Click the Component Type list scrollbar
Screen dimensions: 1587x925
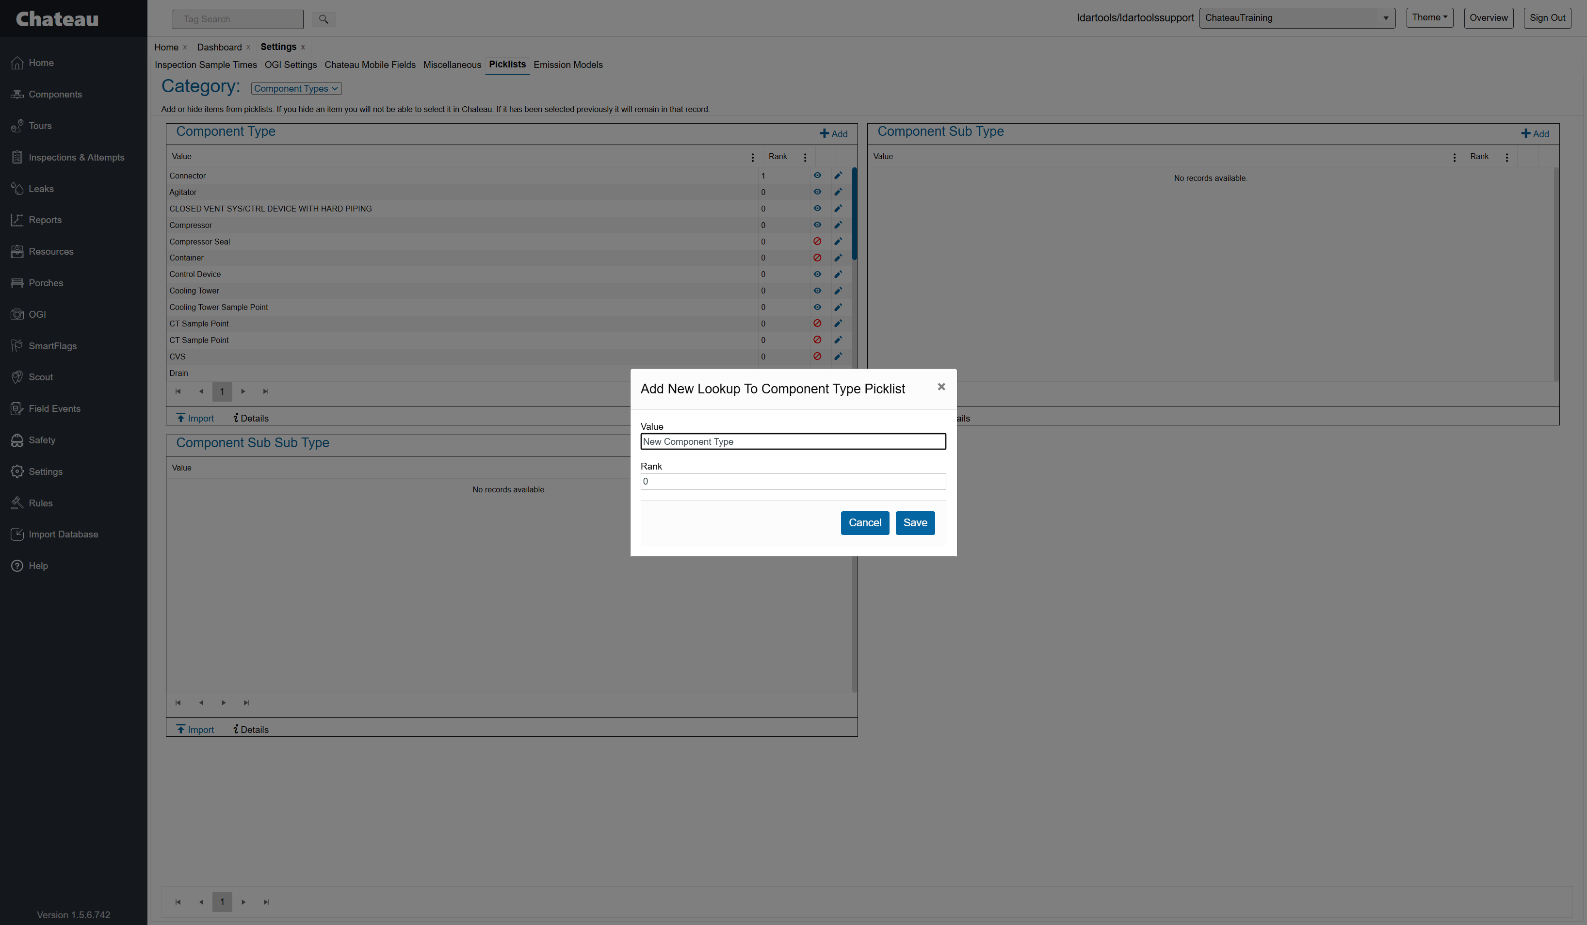click(x=854, y=213)
